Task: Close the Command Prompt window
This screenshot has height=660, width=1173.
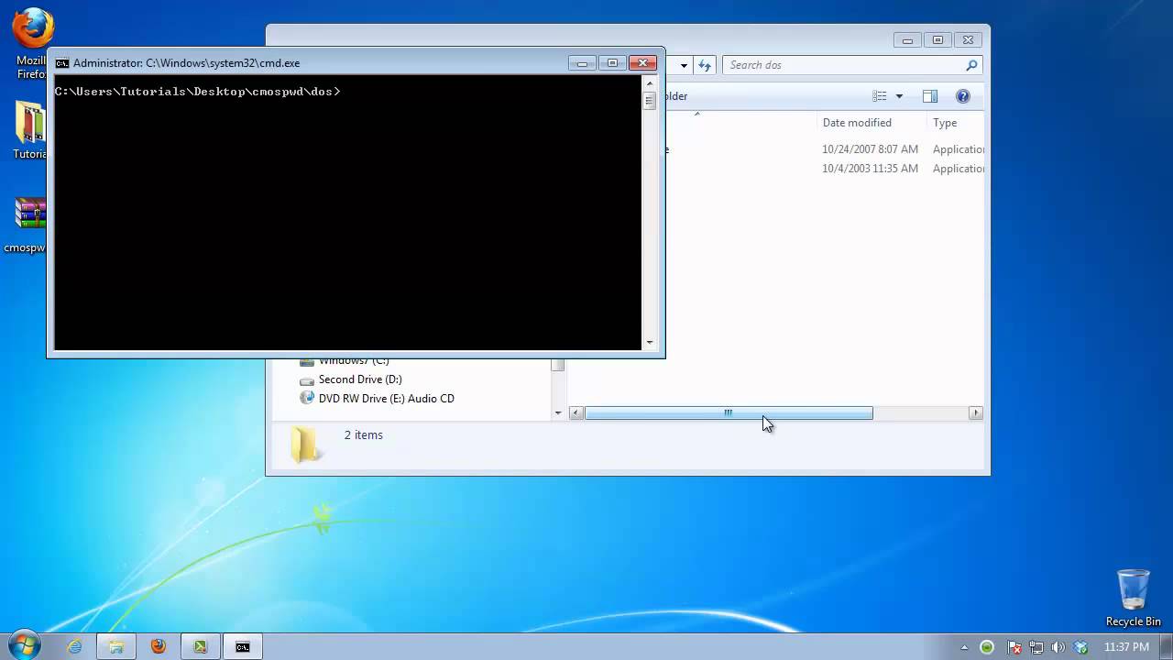Action: (643, 63)
